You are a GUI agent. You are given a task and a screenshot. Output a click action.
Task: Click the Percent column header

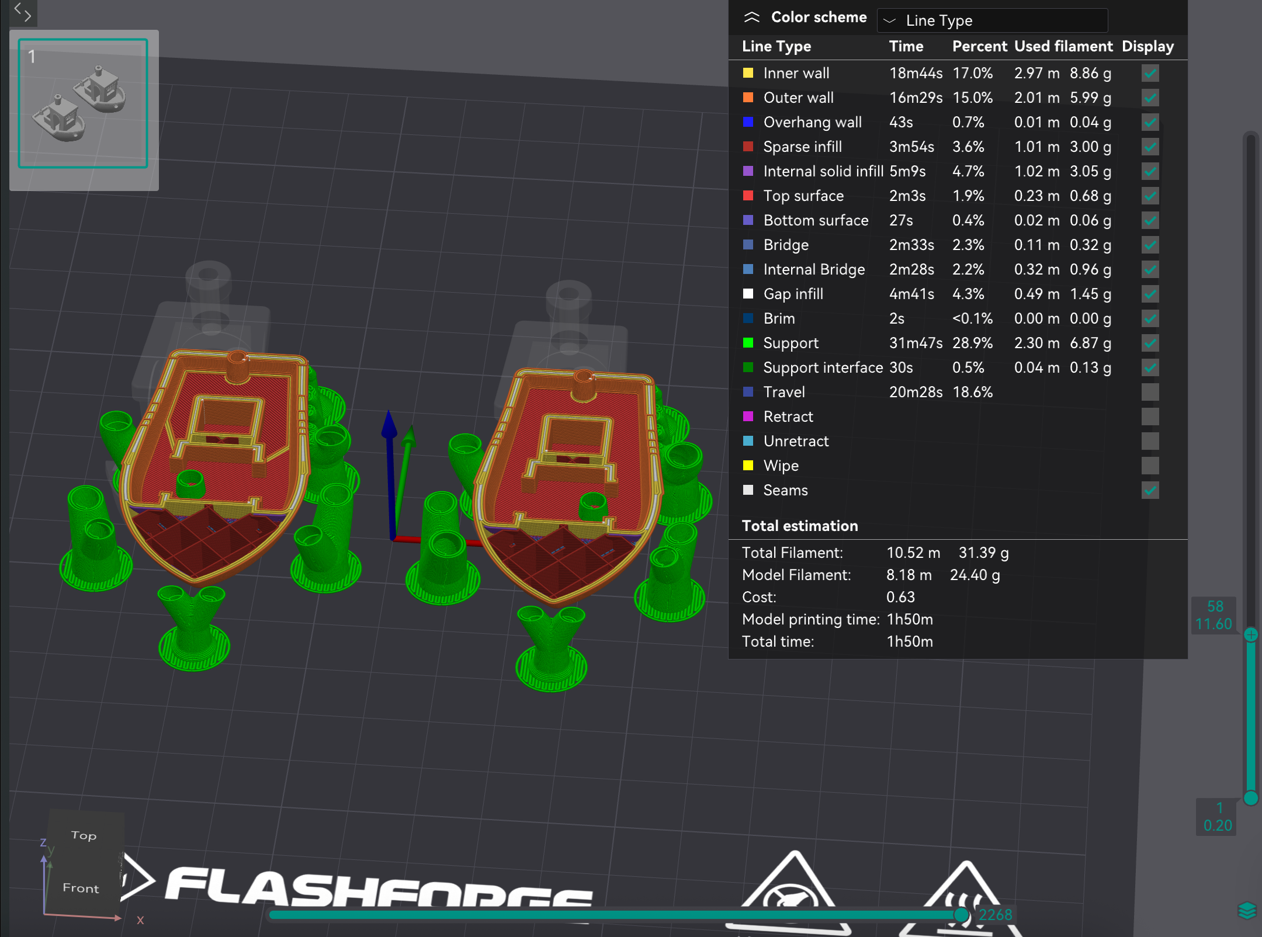click(980, 46)
